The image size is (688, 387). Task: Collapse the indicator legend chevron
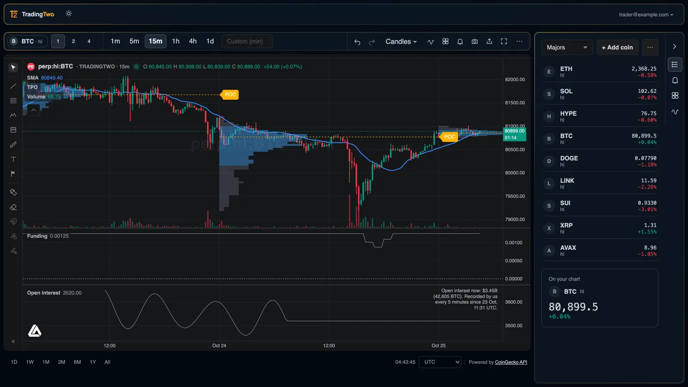pyautogui.click(x=34, y=110)
